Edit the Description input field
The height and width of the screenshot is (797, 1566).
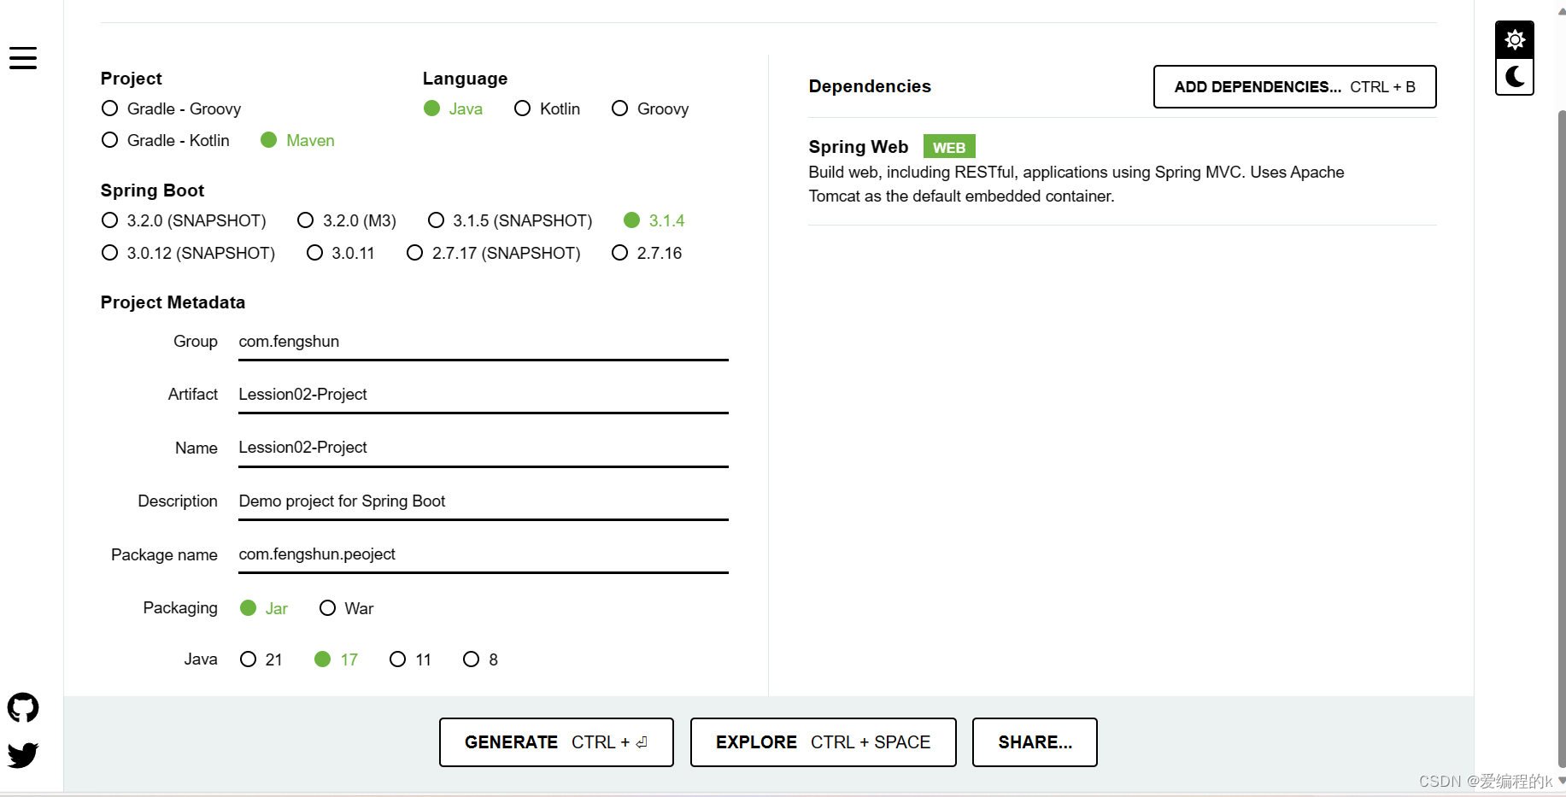[484, 501]
